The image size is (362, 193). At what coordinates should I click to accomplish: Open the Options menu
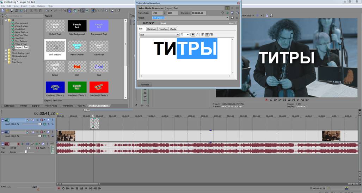[41, 6]
